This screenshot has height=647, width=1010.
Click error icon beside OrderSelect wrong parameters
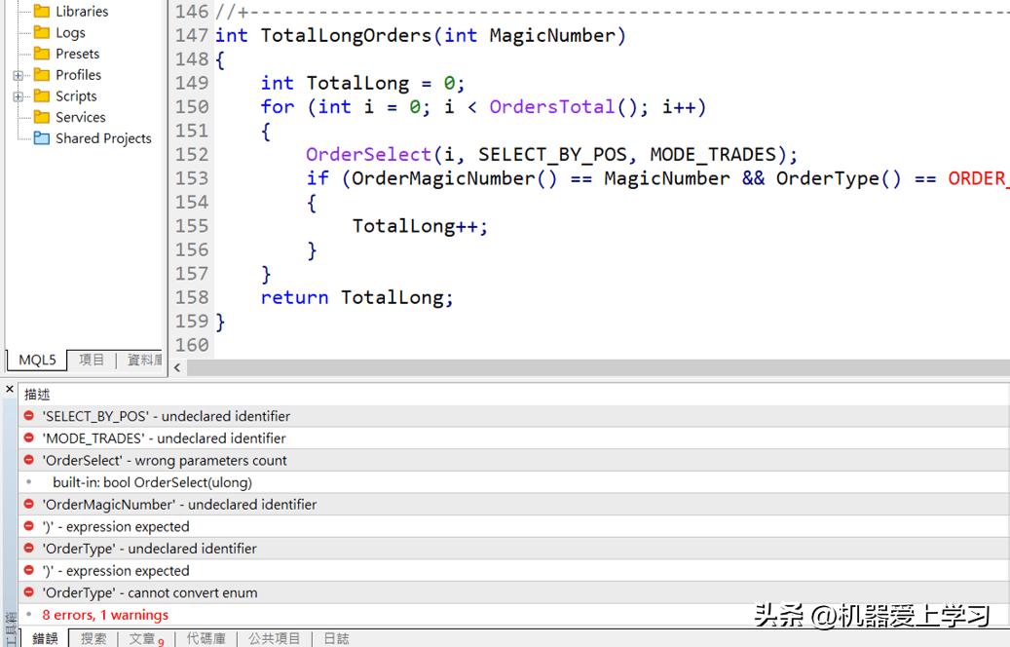[29, 460]
